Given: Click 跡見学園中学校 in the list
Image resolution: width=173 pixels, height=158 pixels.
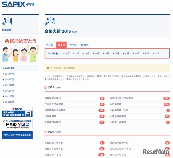Looking at the screenshot, I should [x=53, y=98].
